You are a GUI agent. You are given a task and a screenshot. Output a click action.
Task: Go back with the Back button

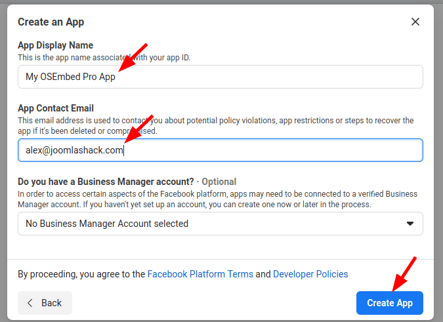[x=45, y=303]
